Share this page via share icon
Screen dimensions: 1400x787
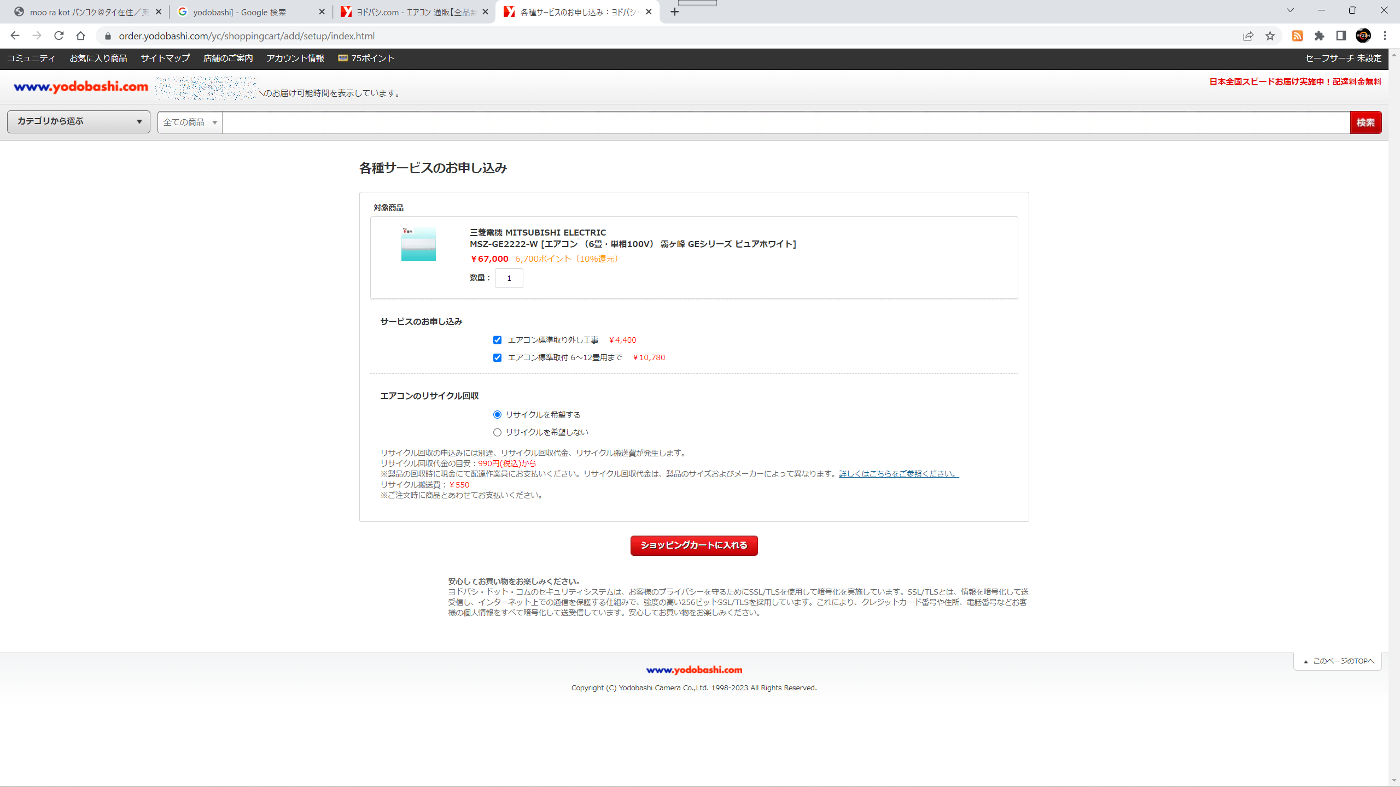point(1248,36)
